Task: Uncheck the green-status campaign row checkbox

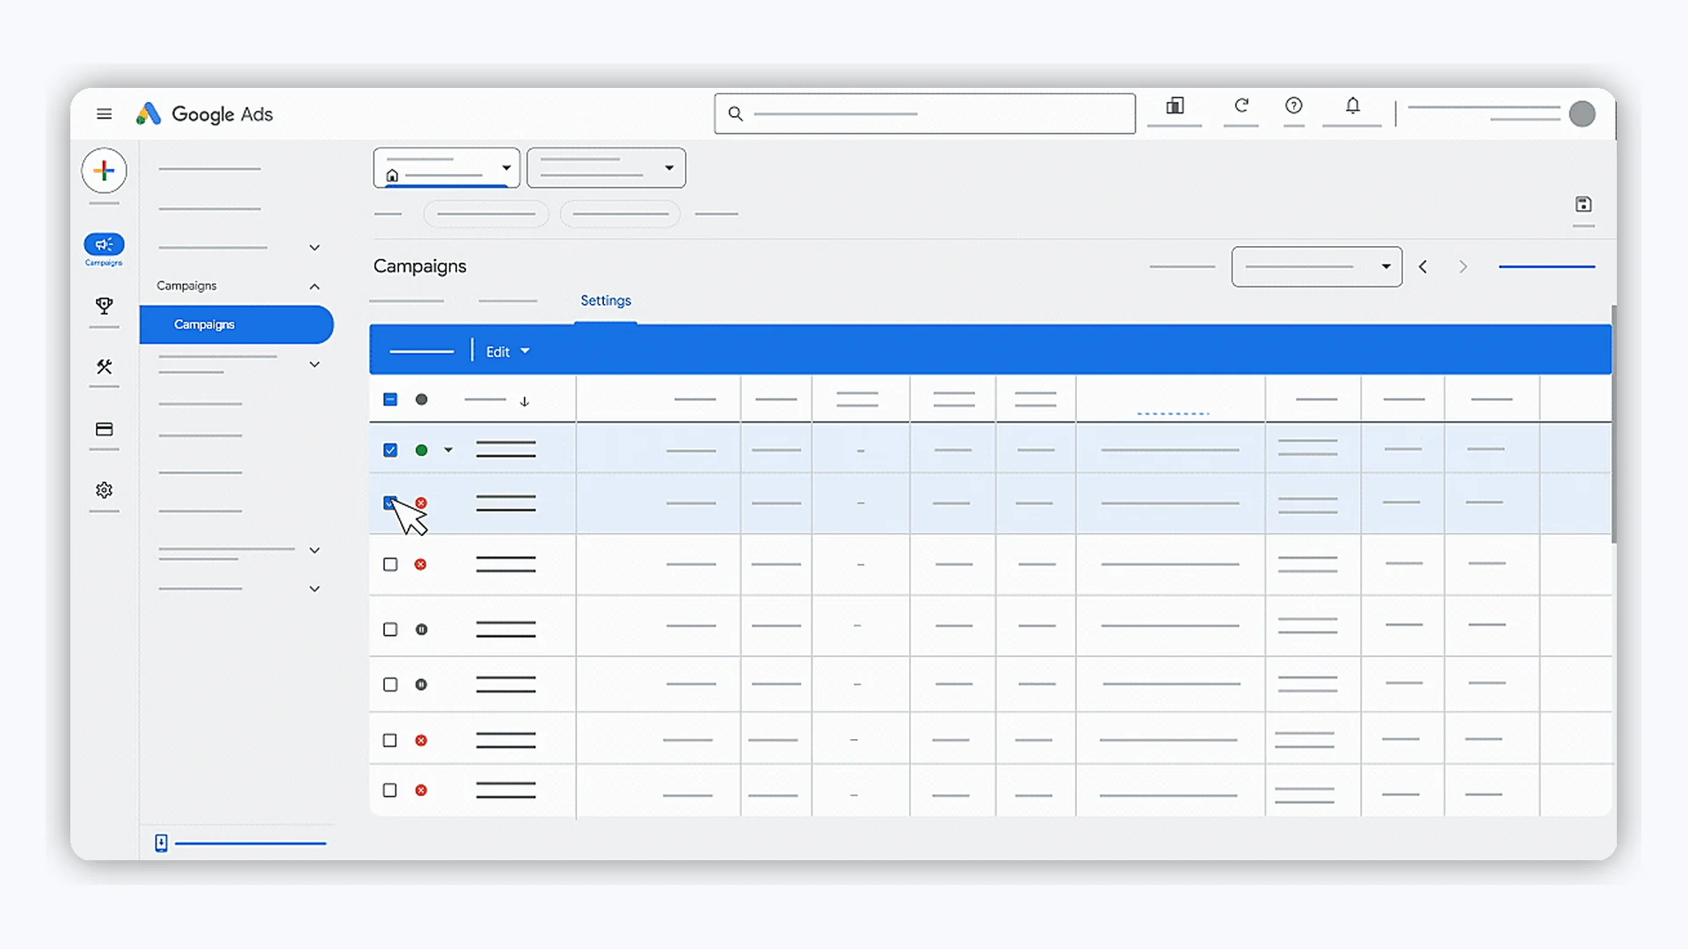Action: (390, 450)
